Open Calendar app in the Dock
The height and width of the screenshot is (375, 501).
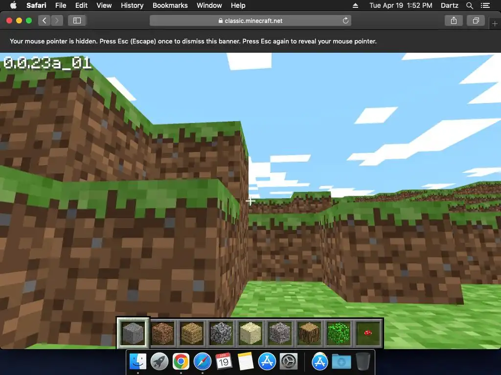(x=224, y=362)
